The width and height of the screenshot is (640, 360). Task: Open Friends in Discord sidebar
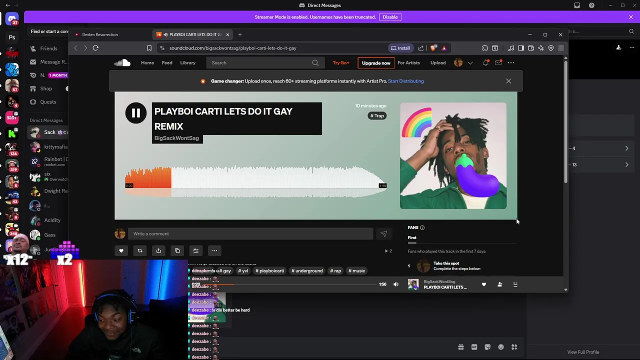(x=48, y=48)
